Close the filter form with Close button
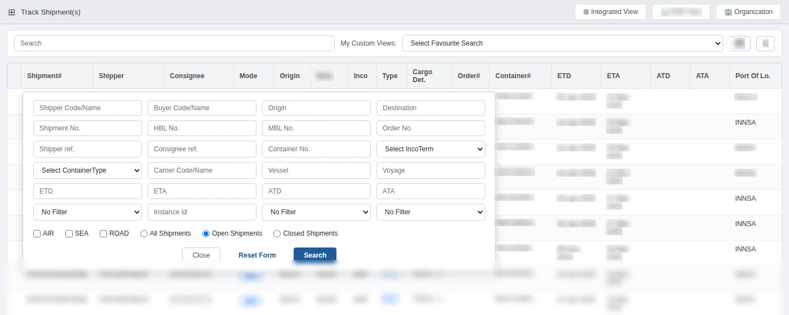This screenshot has height=315, width=789. [201, 255]
